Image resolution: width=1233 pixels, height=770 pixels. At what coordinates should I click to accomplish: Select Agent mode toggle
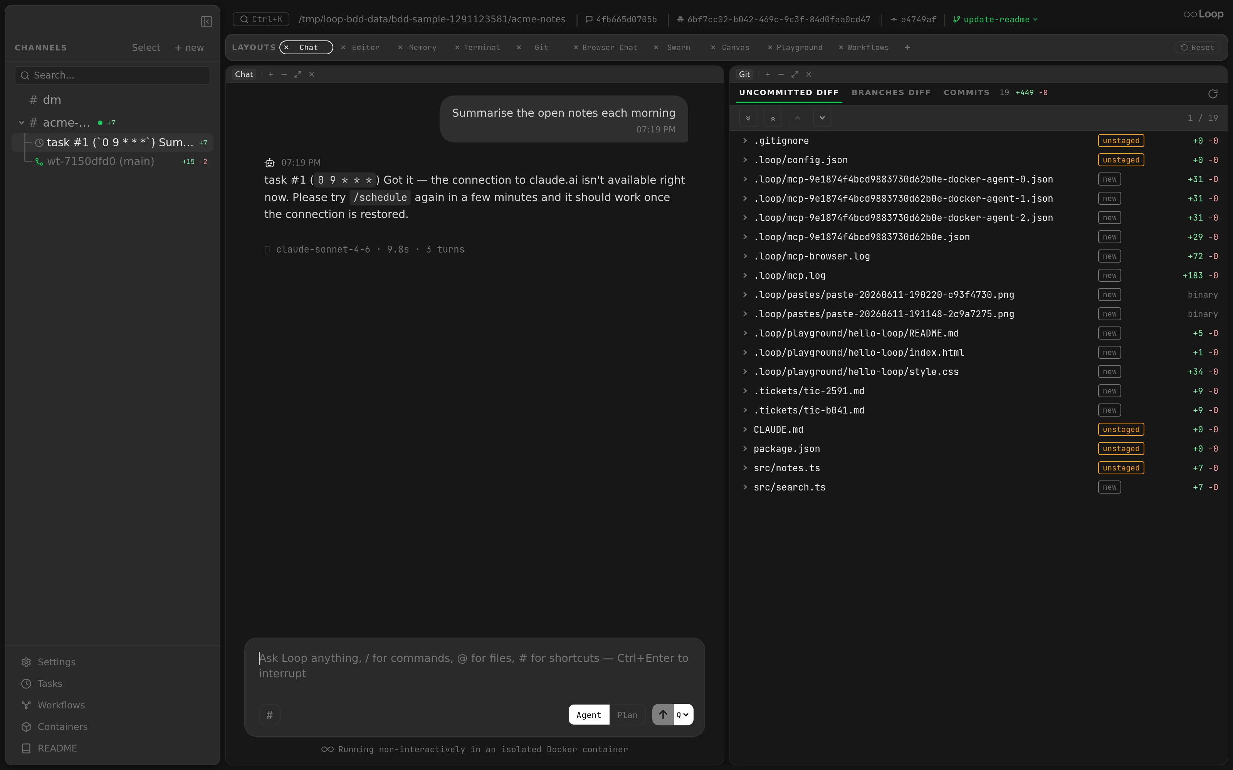(x=588, y=715)
